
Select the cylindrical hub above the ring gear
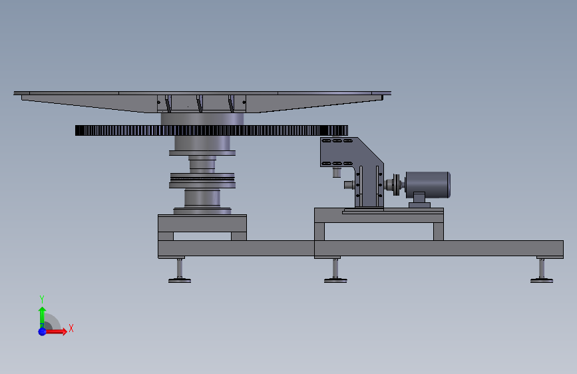coord(202,119)
